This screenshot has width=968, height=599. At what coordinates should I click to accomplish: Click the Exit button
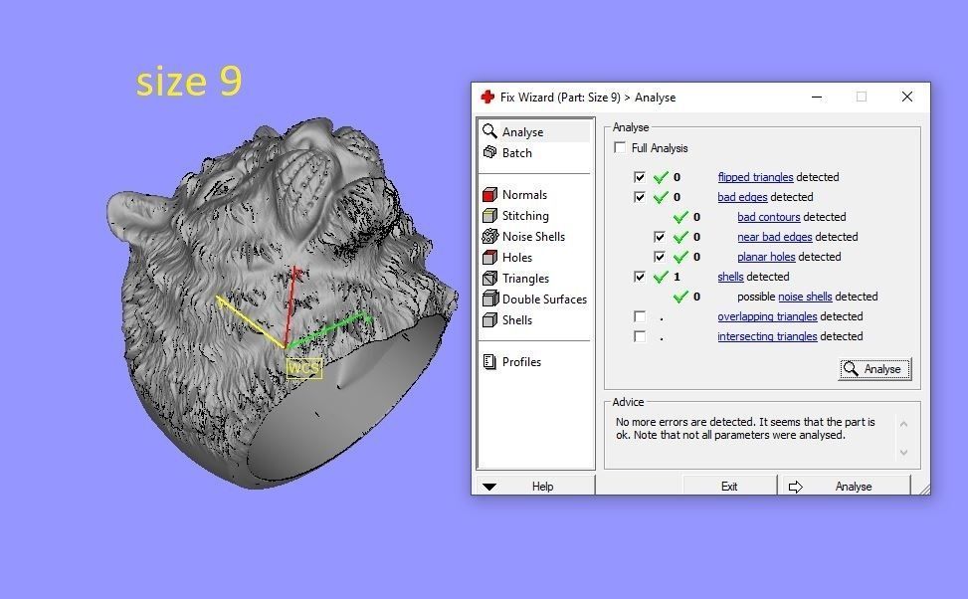point(729,486)
